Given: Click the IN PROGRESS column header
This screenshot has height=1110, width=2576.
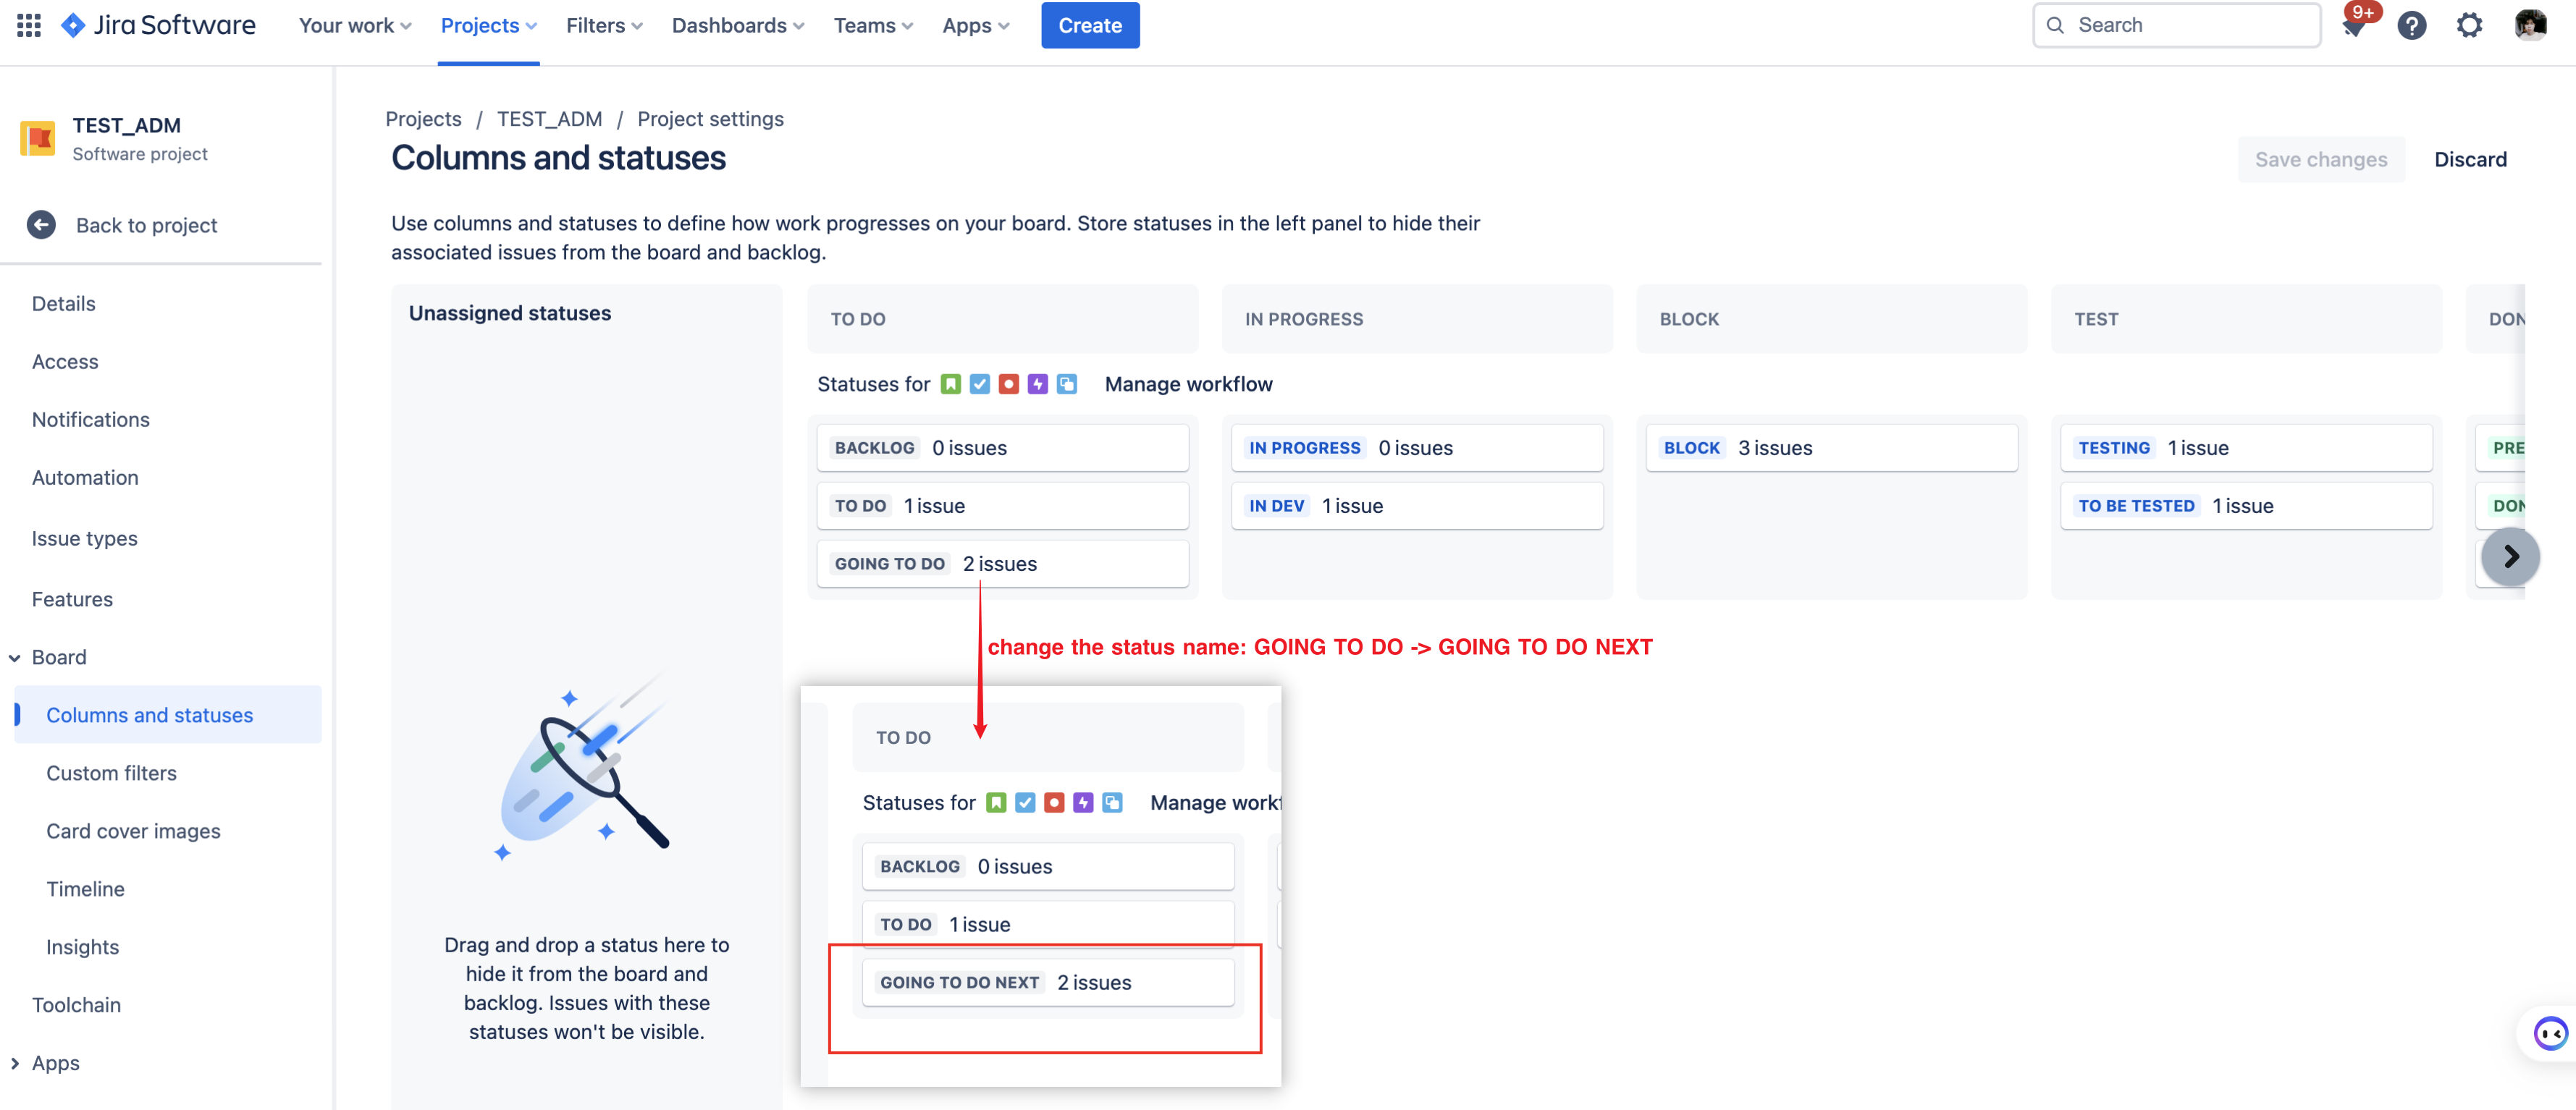Looking at the screenshot, I should (x=1417, y=320).
